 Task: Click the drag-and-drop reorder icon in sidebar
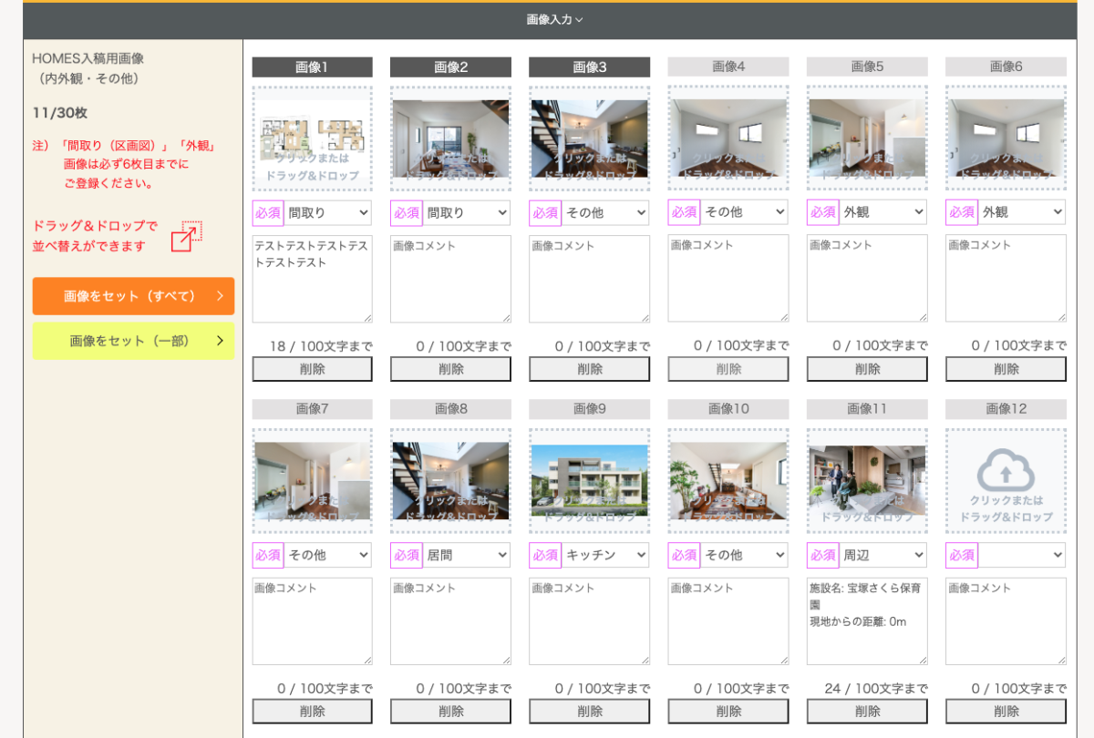186,236
